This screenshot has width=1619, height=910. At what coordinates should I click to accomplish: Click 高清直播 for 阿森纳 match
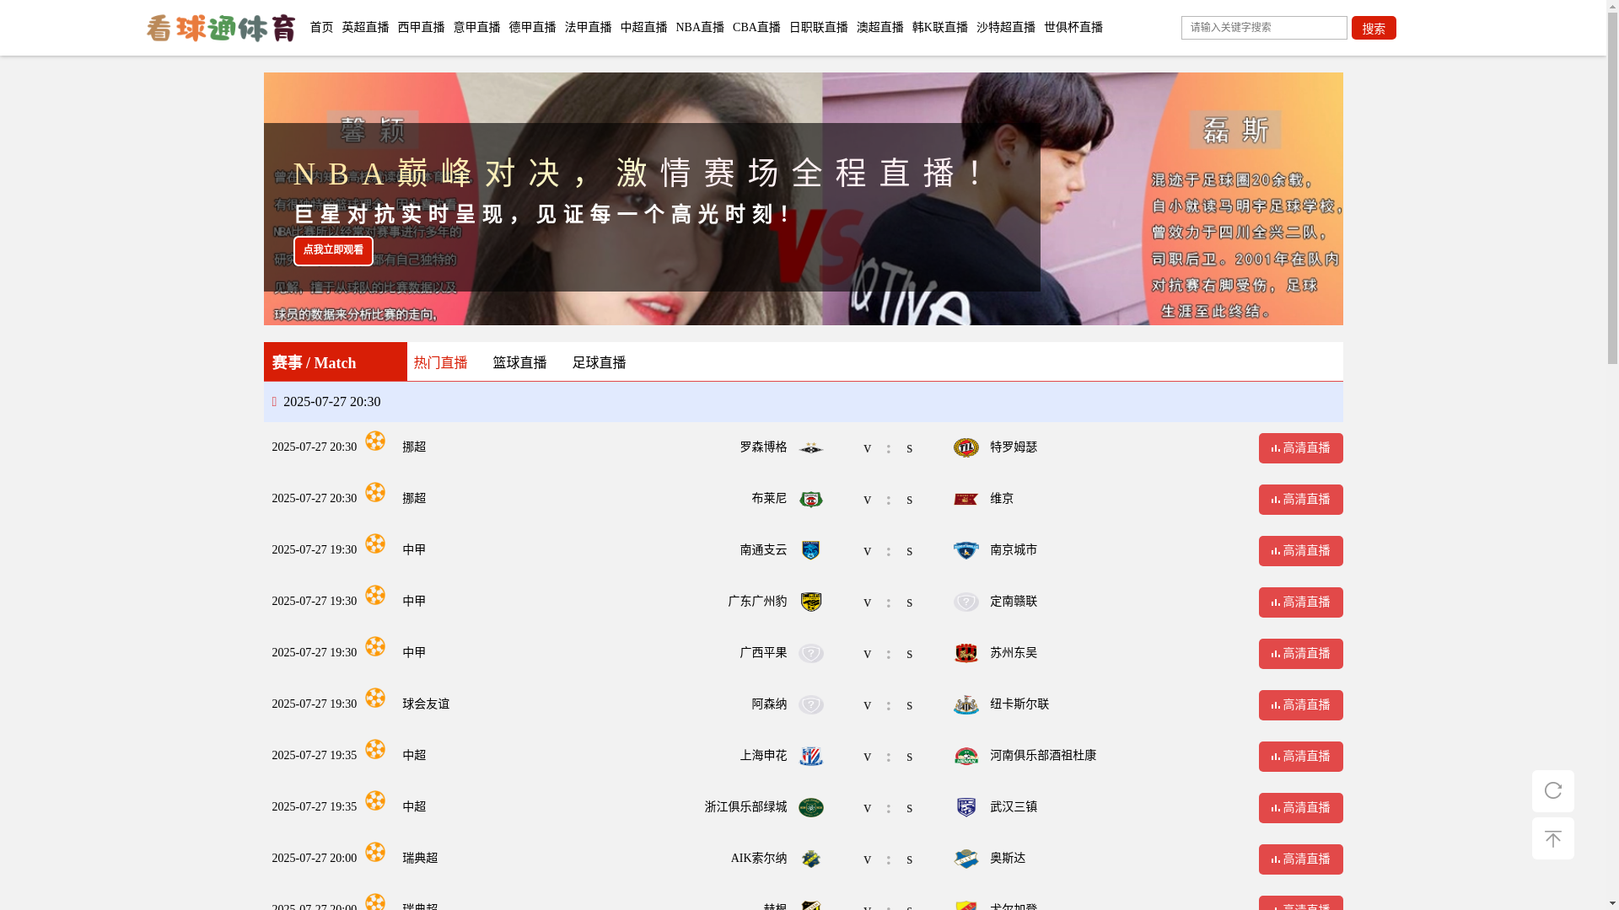click(x=1300, y=705)
